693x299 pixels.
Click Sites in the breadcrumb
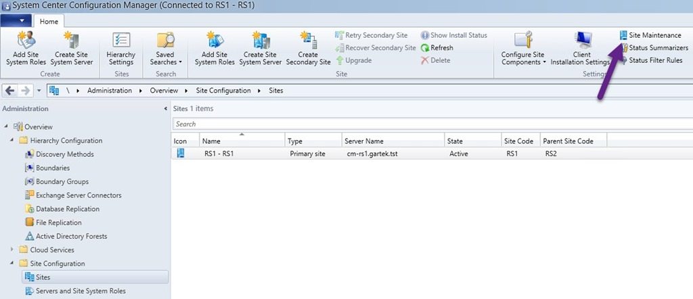(276, 91)
